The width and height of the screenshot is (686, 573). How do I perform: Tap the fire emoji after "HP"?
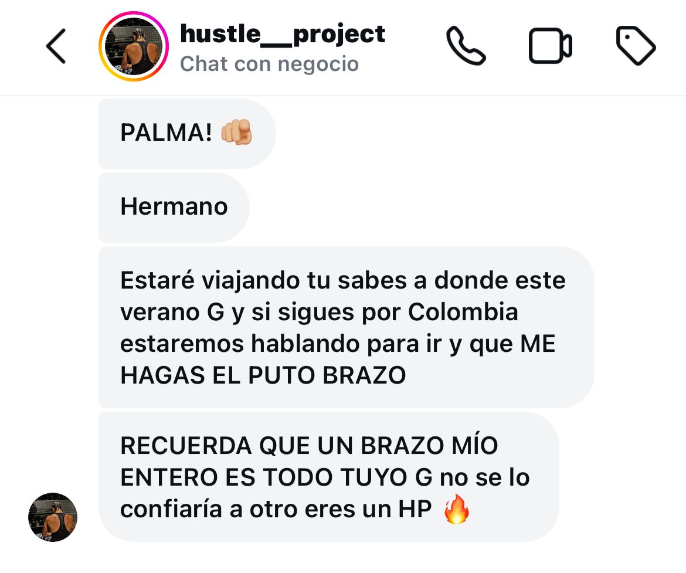tap(456, 508)
